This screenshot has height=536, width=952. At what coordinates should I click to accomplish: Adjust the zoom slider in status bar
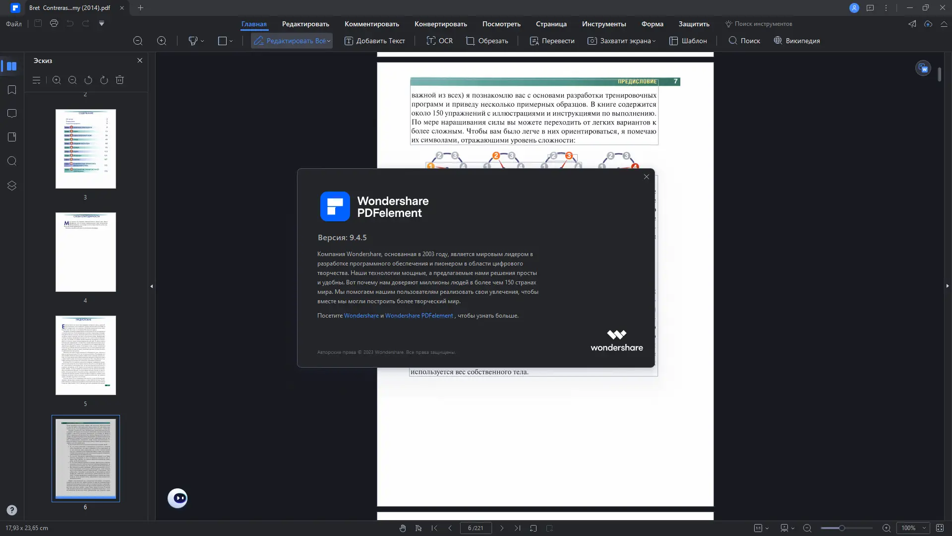click(842, 528)
